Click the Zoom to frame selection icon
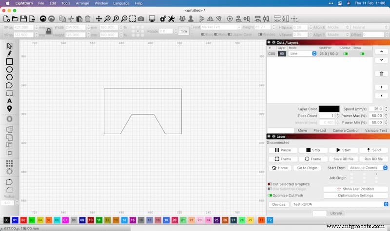This screenshot has width=390, height=231. (133, 19)
